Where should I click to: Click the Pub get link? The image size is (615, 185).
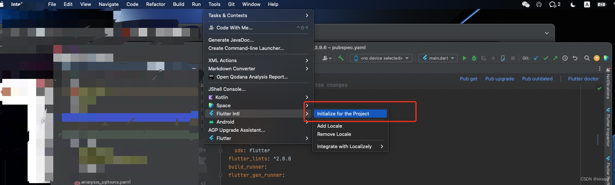469,79
